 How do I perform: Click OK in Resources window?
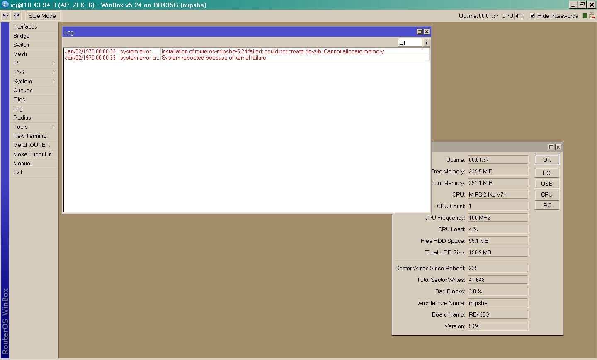547,160
